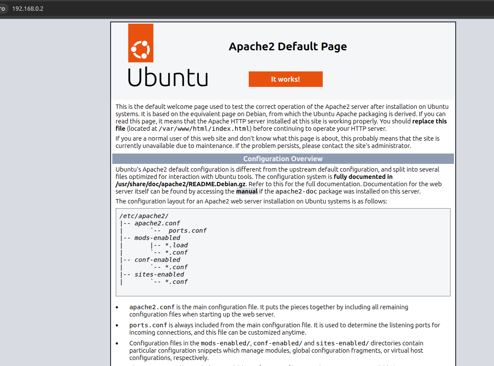Click the Configuration Overview section header
494x366 pixels.
283,159
